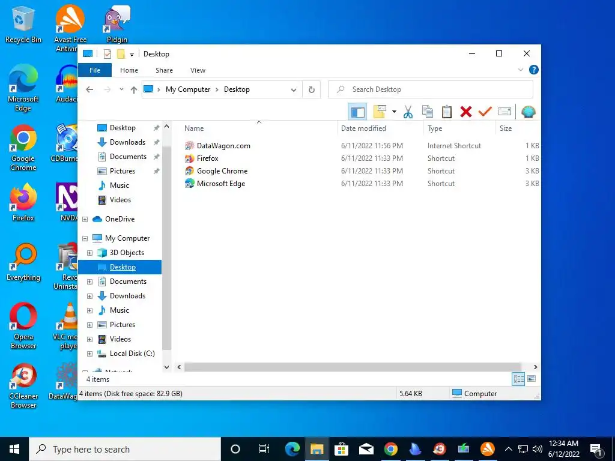The height and width of the screenshot is (461, 615).
Task: Click the volume speaker tray icon
Action: pyautogui.click(x=538, y=449)
